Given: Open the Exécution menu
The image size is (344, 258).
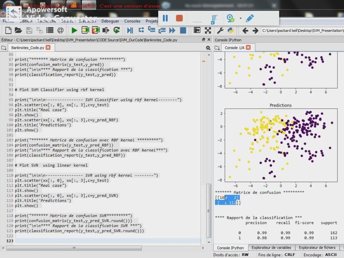Looking at the screenshot, I should [87, 21].
